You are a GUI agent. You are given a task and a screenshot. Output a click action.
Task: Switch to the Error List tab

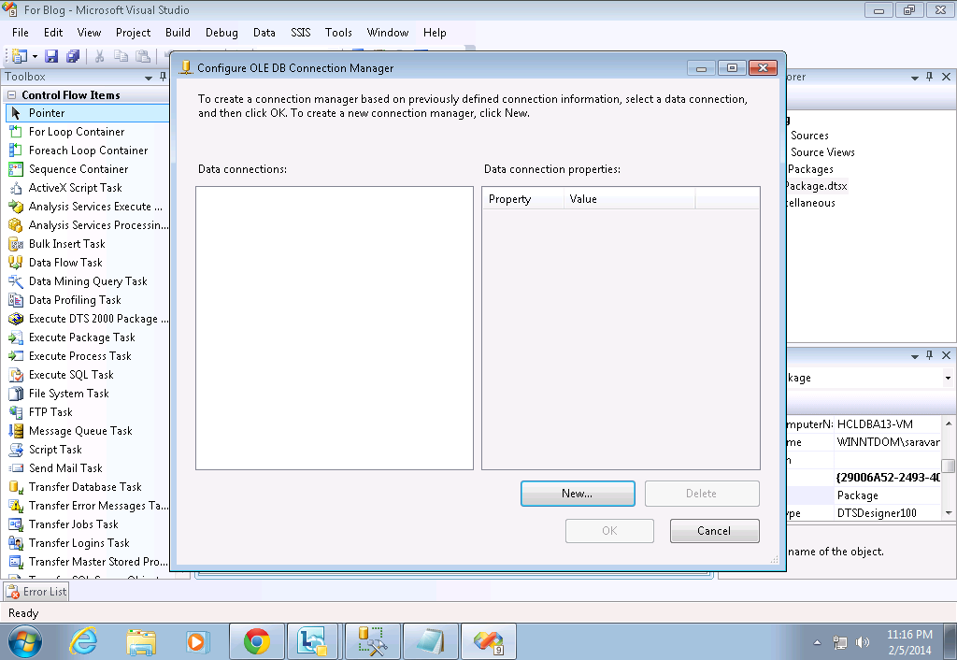(36, 591)
